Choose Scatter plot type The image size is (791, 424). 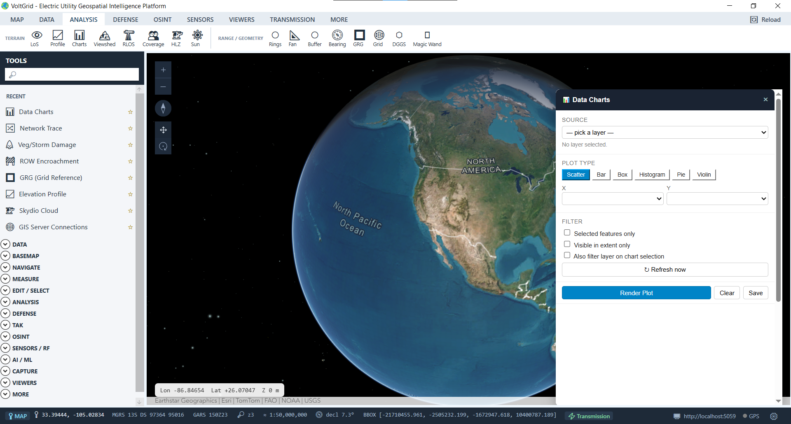[576, 175]
